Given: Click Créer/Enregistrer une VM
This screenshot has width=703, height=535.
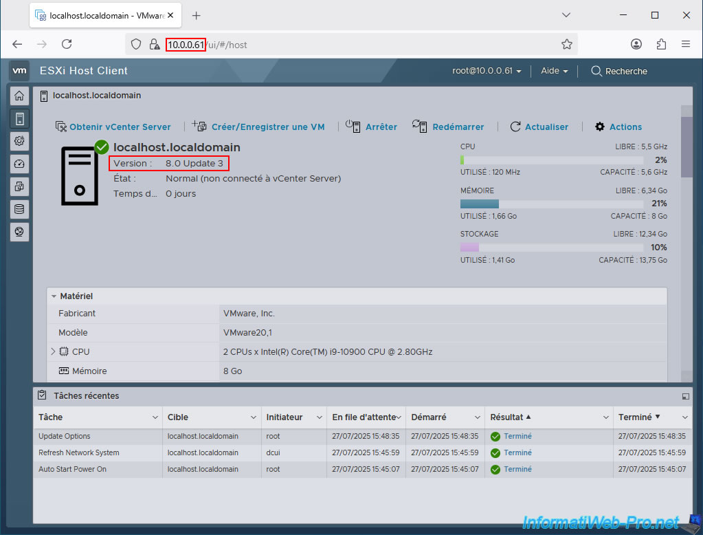Looking at the screenshot, I should tap(258, 127).
